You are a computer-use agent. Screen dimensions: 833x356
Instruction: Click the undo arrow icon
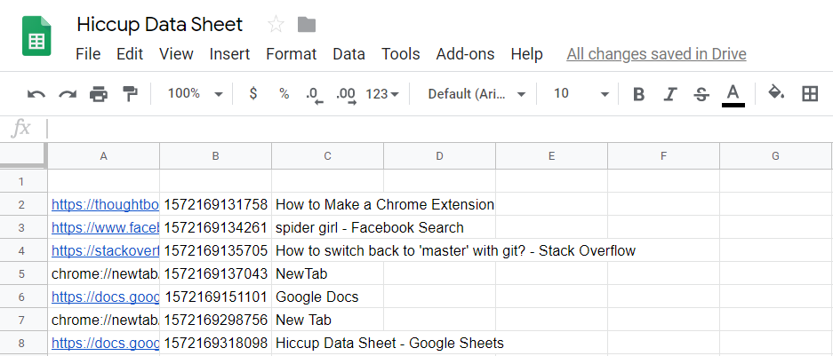[x=36, y=94]
